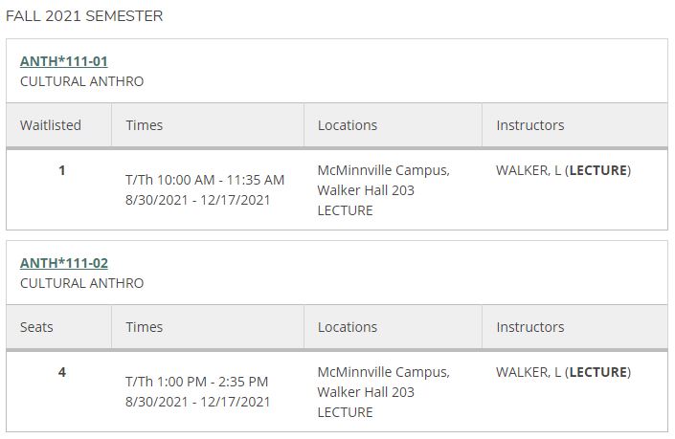Select Instructors header in ANTH*111-02 table
This screenshot has width=675, height=439.
tap(530, 327)
